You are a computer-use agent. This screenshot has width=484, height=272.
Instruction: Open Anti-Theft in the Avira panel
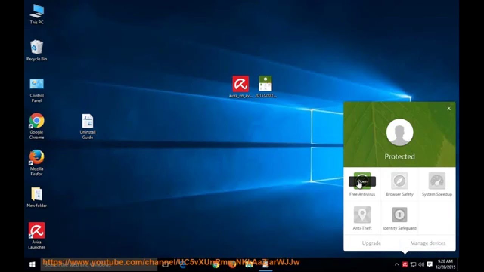click(362, 218)
